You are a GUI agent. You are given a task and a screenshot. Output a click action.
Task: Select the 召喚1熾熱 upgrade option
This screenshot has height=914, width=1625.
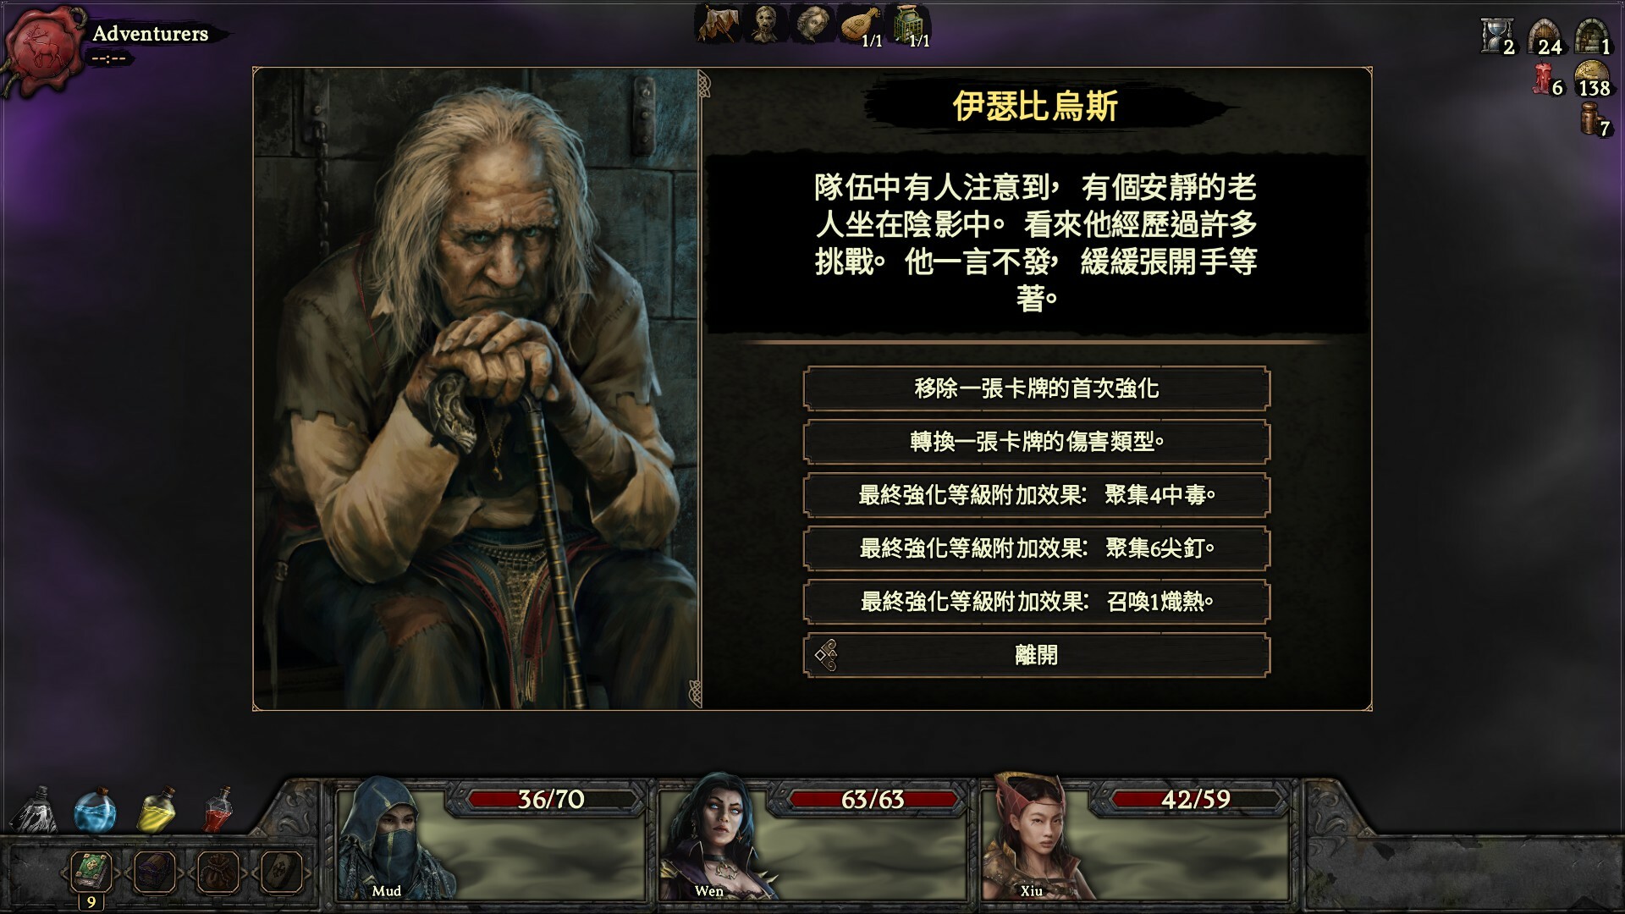1037,602
